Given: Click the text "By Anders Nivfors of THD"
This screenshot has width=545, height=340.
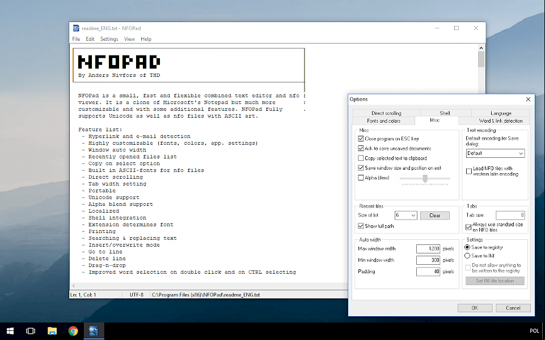Looking at the screenshot, I should coord(119,75).
